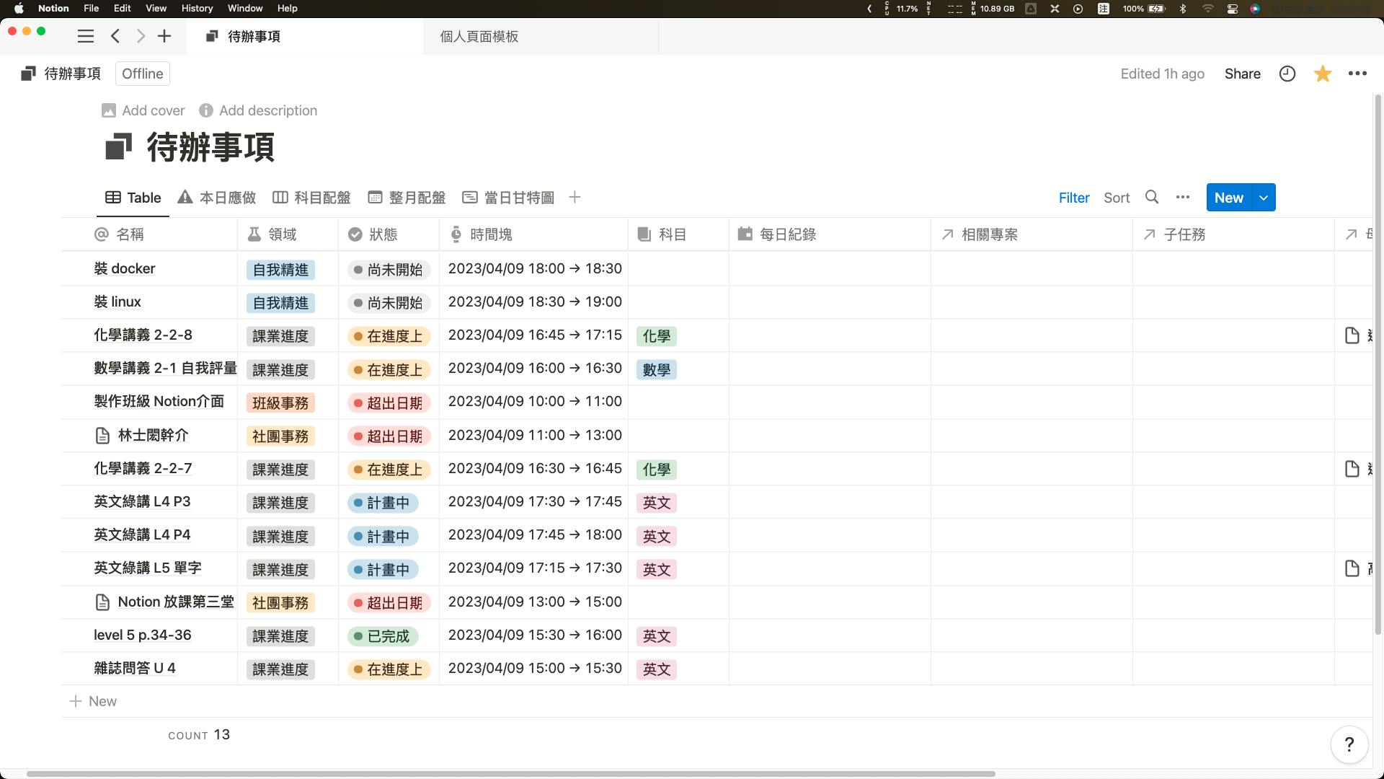Add a new database view

575,197
